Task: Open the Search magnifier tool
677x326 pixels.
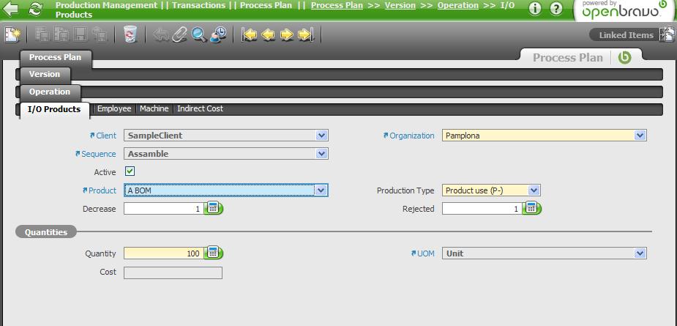Action: click(x=198, y=34)
